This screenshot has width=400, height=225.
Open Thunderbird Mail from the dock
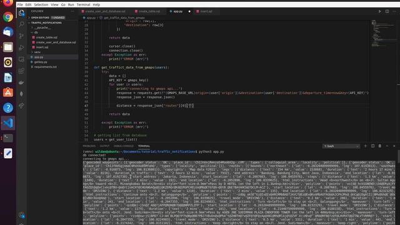coord(8,32)
